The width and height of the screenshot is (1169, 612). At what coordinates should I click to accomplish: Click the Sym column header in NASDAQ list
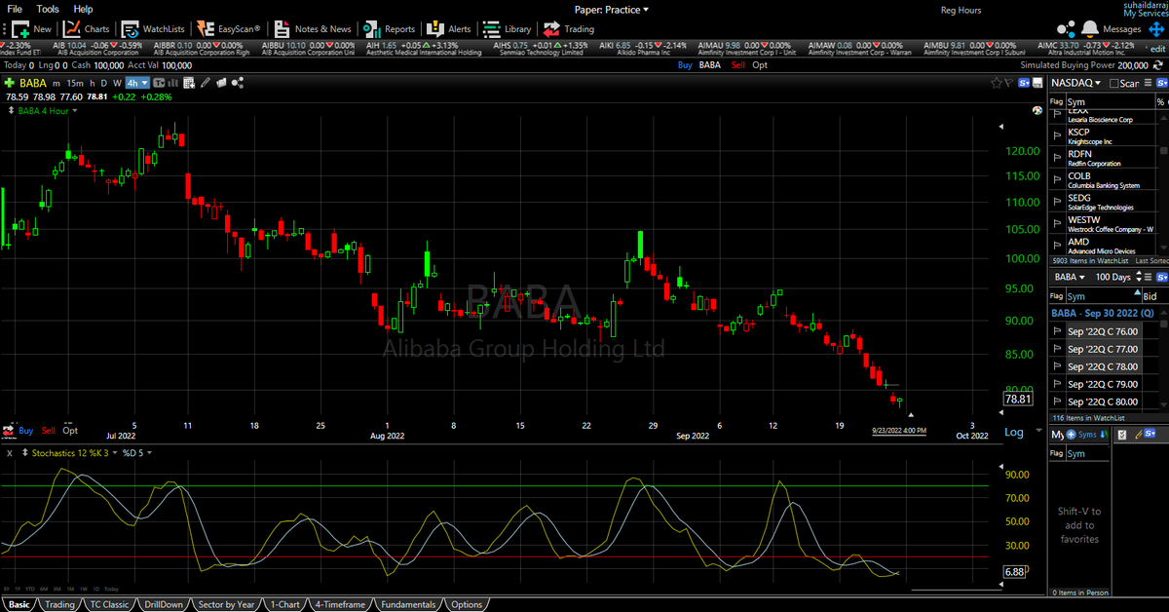pos(1075,101)
